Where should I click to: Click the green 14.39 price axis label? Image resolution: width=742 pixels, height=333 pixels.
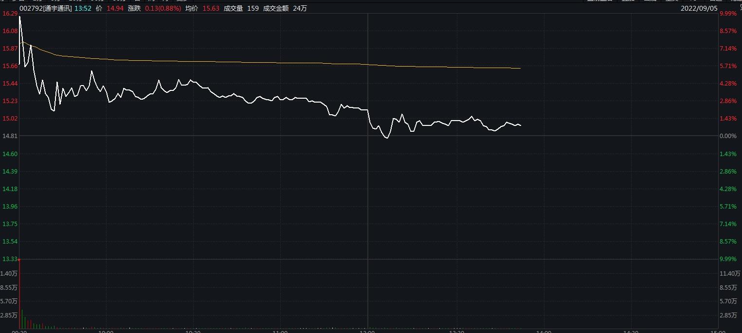10,171
